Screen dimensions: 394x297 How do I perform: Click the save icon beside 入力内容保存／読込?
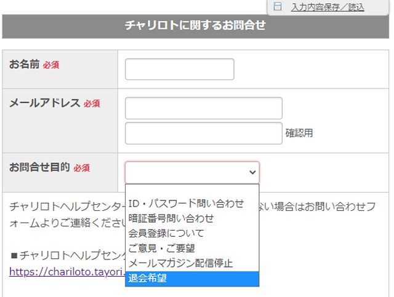pyautogui.click(x=278, y=7)
